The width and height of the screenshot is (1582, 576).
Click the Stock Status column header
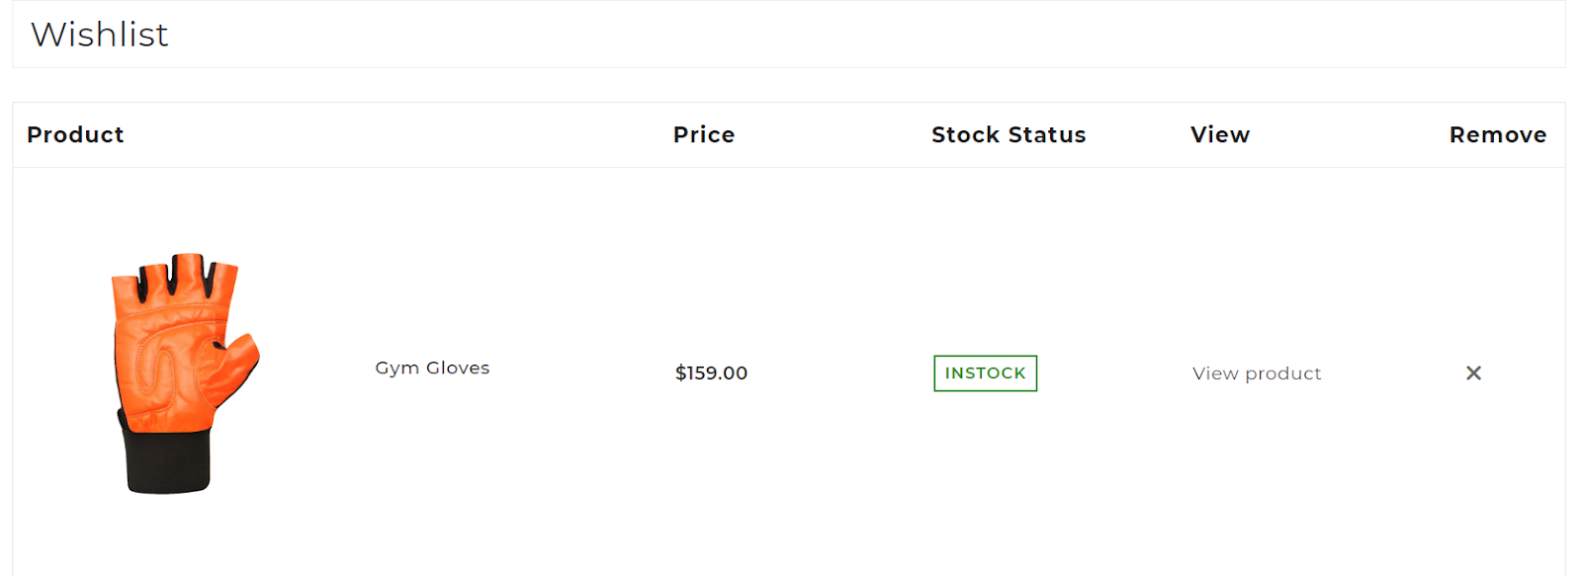[1009, 134]
